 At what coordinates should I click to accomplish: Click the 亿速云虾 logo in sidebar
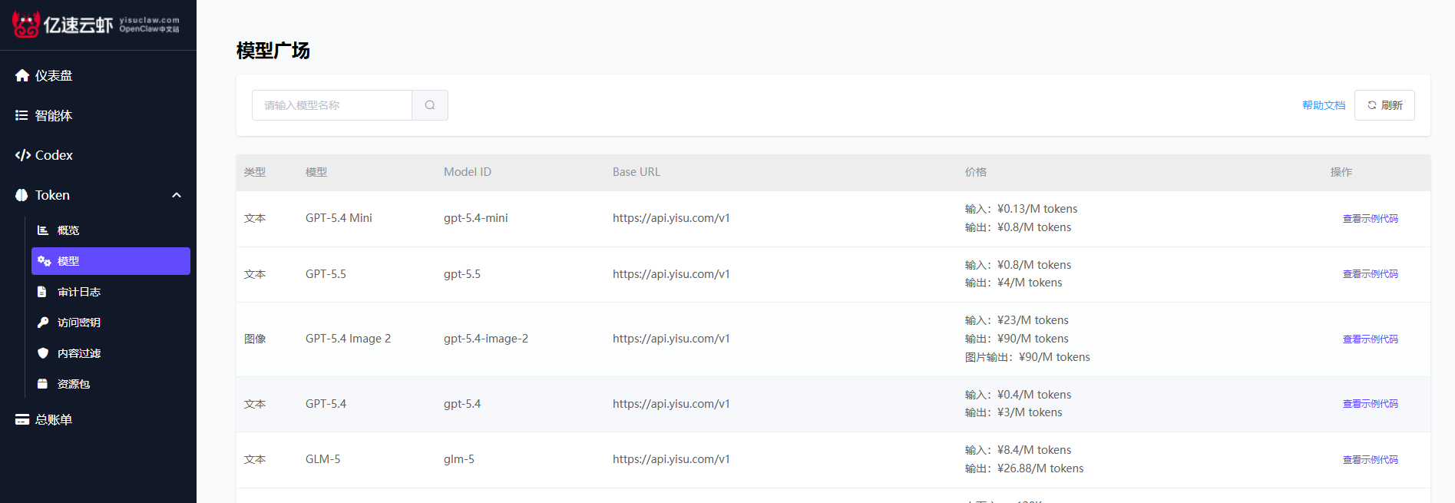(x=96, y=25)
